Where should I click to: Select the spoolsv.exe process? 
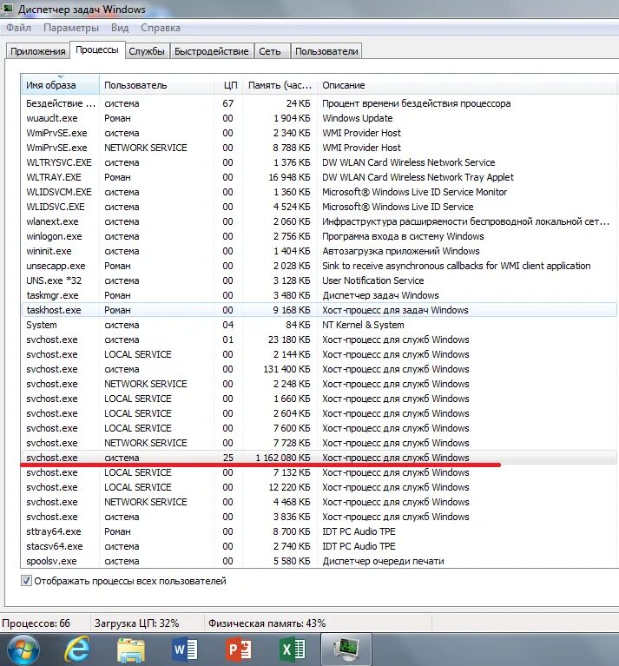(x=319, y=561)
